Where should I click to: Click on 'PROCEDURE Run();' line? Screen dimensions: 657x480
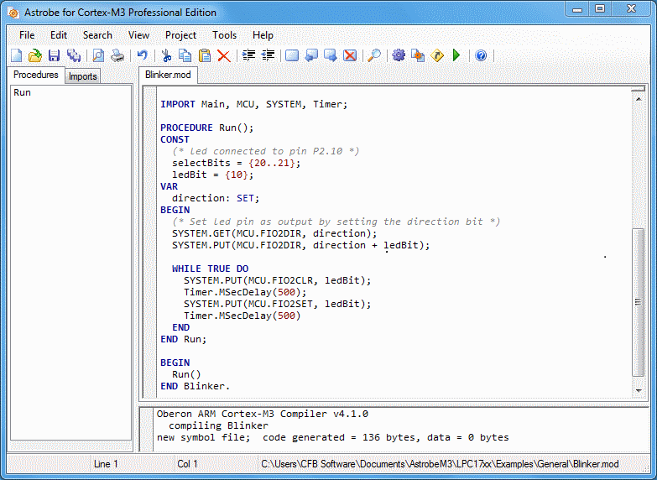pyautogui.click(x=207, y=128)
